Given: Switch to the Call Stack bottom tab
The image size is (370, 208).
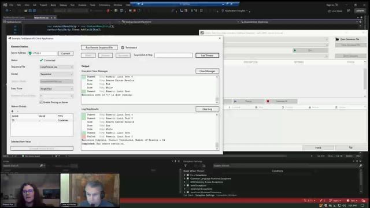Looking at the screenshot, I should pyautogui.click(x=188, y=195).
